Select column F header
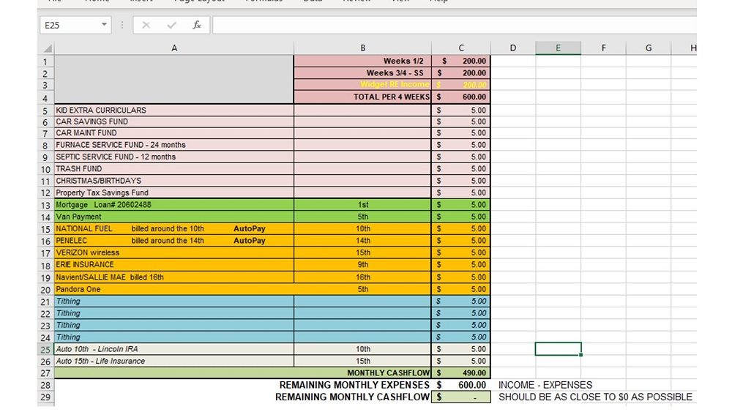This screenshot has height=412, width=732. point(604,48)
